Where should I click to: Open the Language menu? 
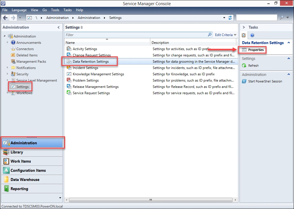pos(19,10)
